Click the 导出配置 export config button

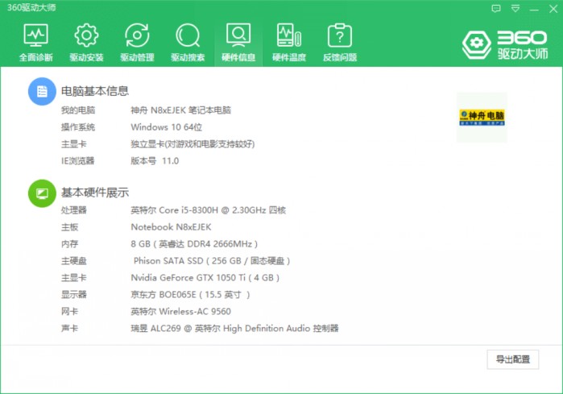click(x=513, y=359)
